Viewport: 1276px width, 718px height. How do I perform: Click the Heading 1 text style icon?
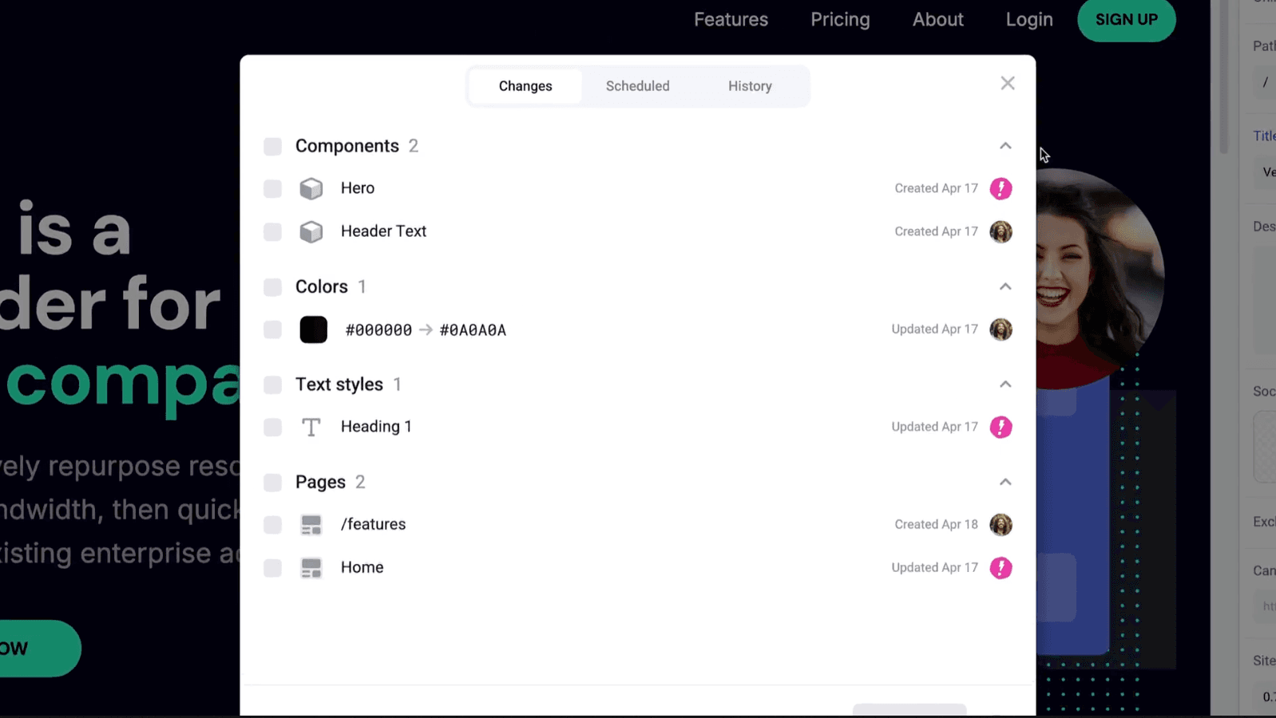click(x=311, y=427)
